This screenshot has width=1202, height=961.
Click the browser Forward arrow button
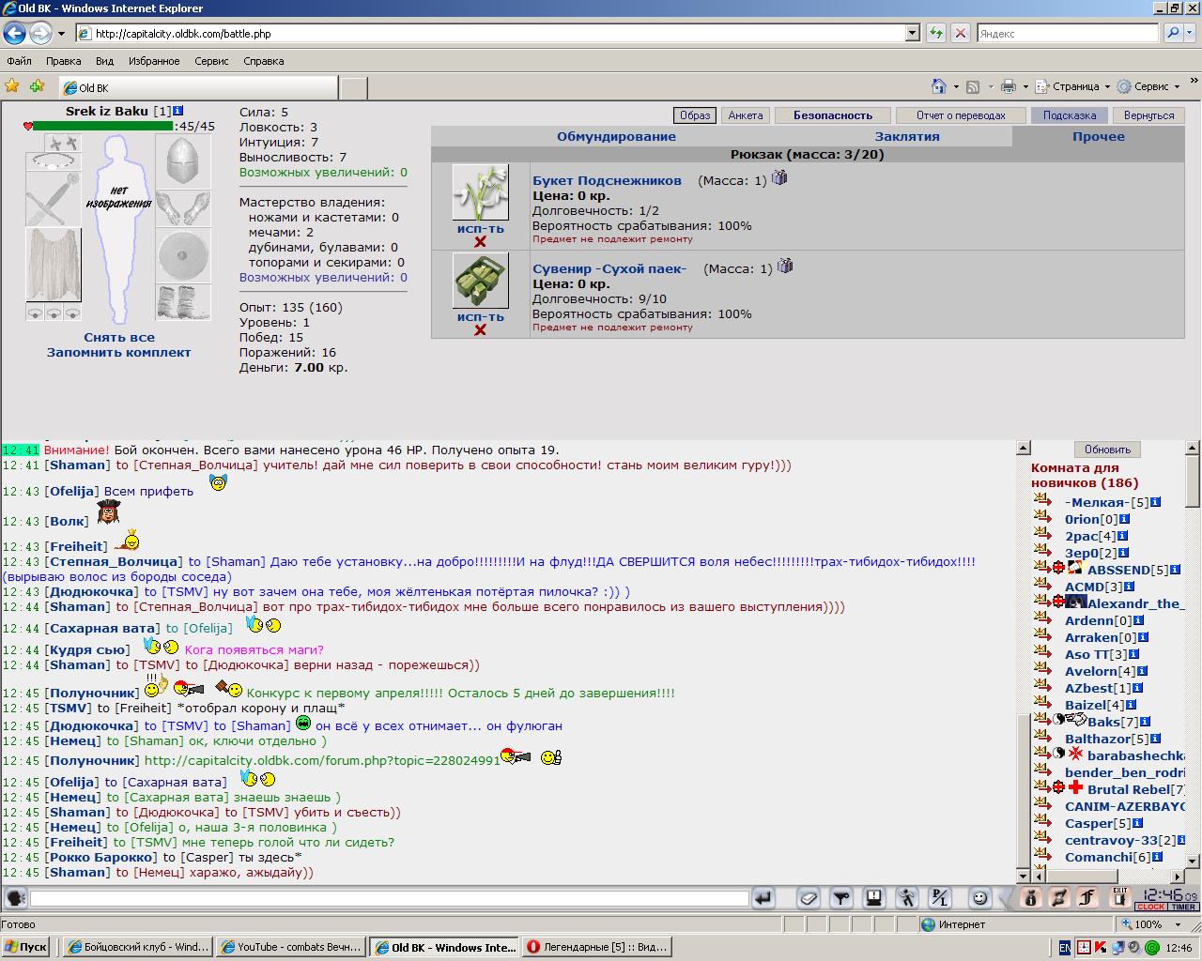[x=40, y=33]
